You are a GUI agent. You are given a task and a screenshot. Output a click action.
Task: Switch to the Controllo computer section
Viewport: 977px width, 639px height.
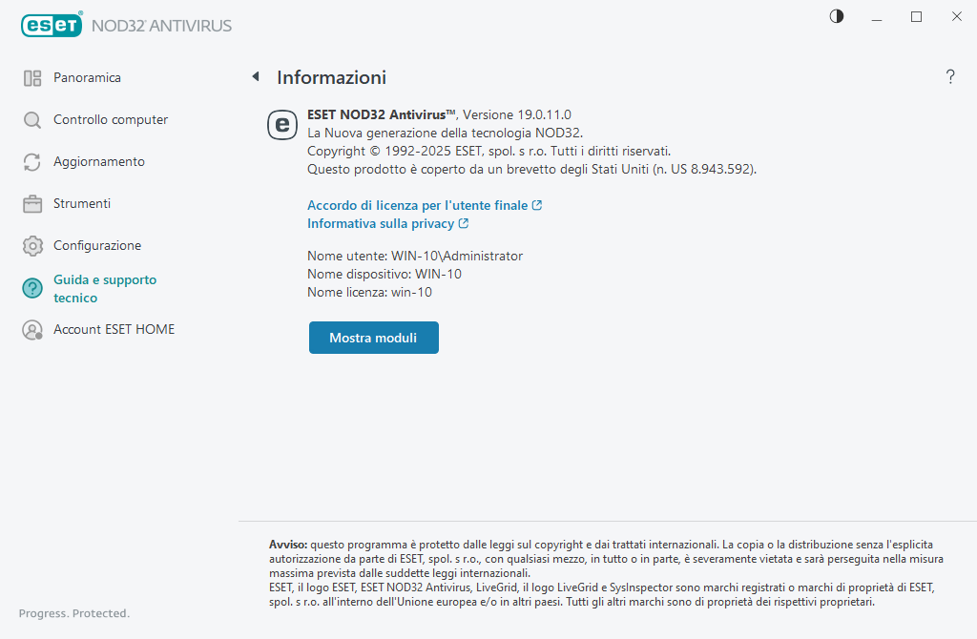coord(110,119)
